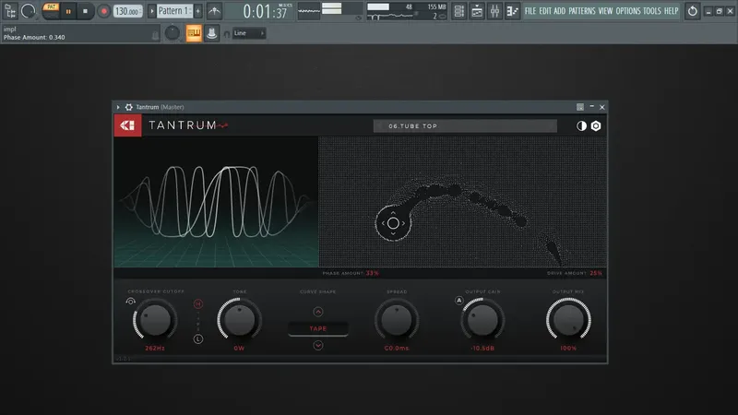Toggle PAT pattern/song mode button

coord(51,6)
